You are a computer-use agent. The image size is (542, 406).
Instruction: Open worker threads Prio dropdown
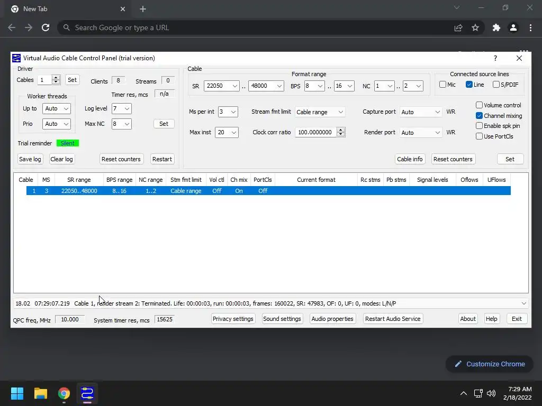(56, 124)
